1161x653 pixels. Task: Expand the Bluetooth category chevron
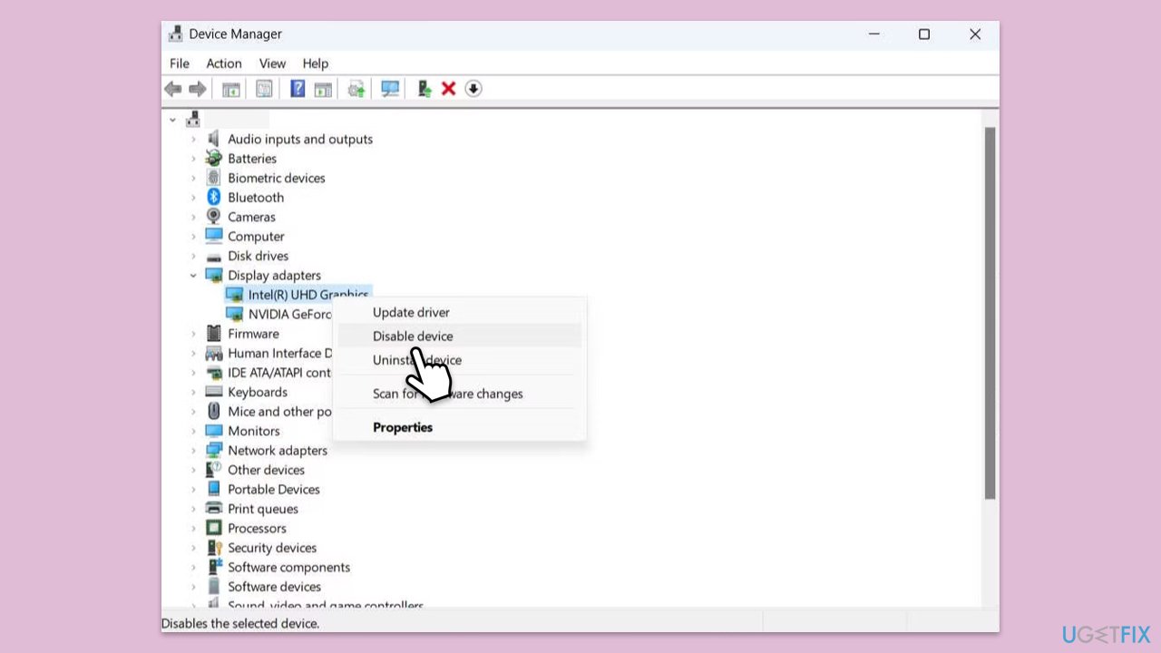(x=193, y=197)
